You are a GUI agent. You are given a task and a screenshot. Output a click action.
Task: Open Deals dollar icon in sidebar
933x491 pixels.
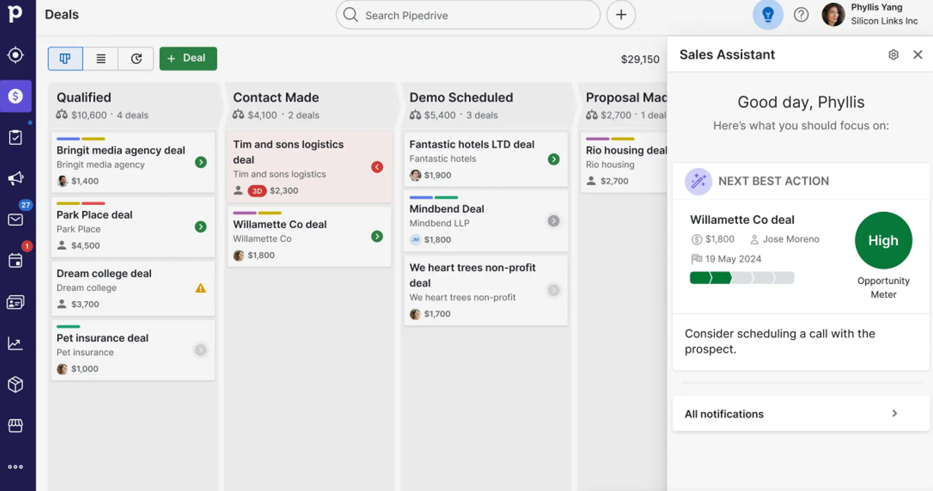[15, 96]
